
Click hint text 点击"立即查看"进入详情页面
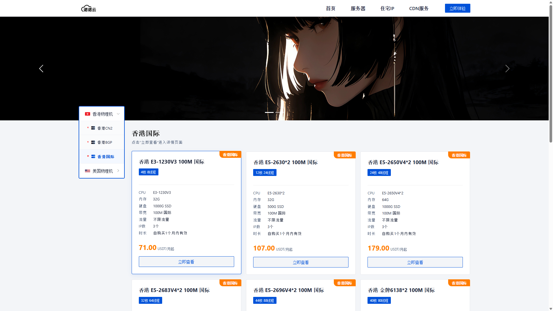click(x=157, y=142)
